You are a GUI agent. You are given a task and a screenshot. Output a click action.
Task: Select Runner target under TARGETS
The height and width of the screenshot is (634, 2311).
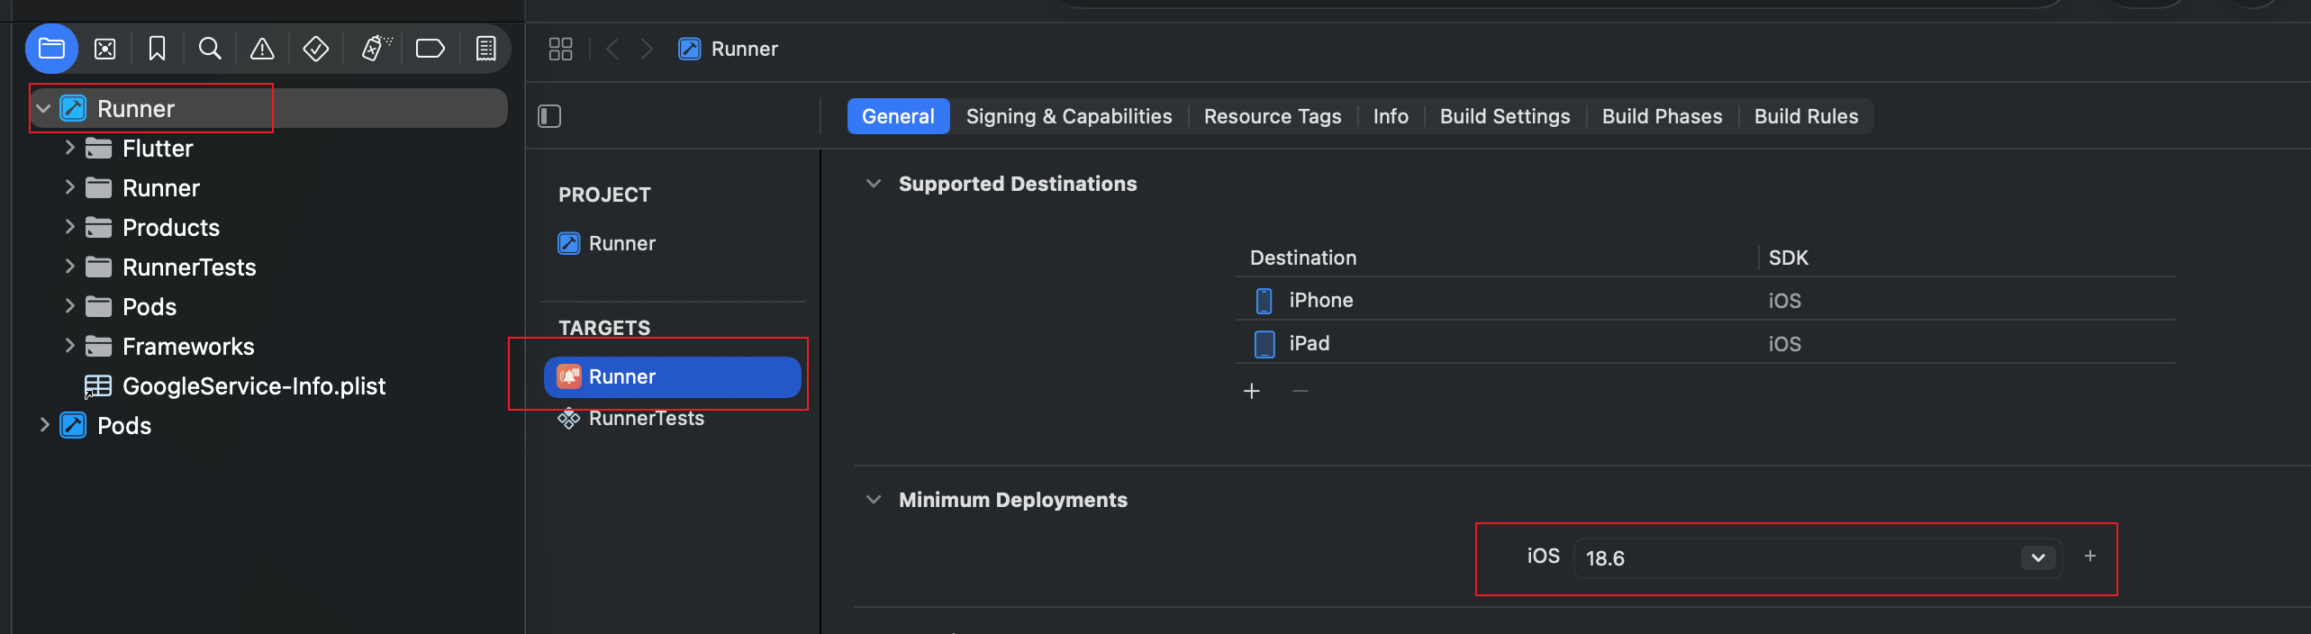672,376
